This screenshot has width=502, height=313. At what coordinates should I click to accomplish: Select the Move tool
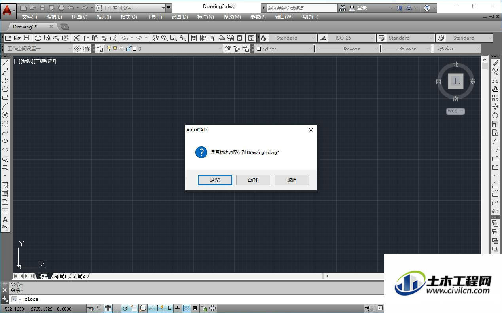click(x=495, y=106)
